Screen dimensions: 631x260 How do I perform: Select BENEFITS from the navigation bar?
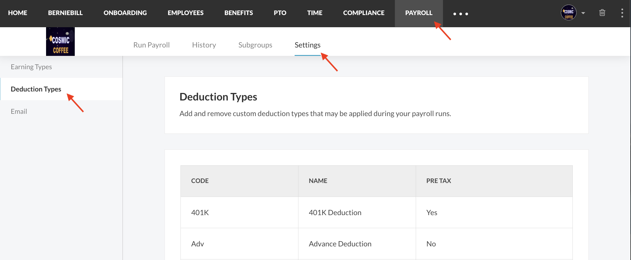click(238, 13)
